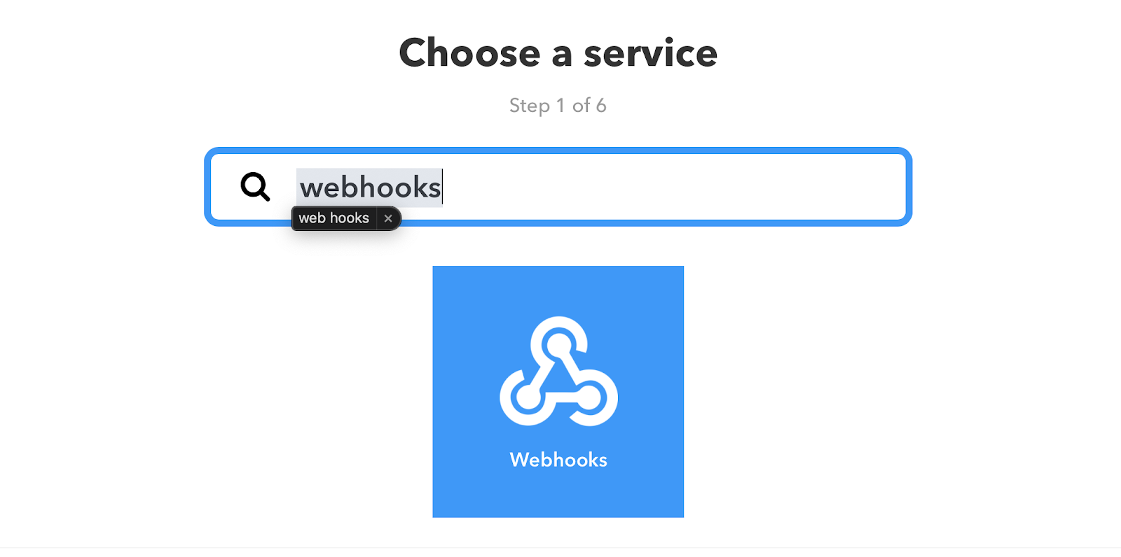Open the Webhooks label on the tile
Screen dimensions: 1121x557
point(558,460)
